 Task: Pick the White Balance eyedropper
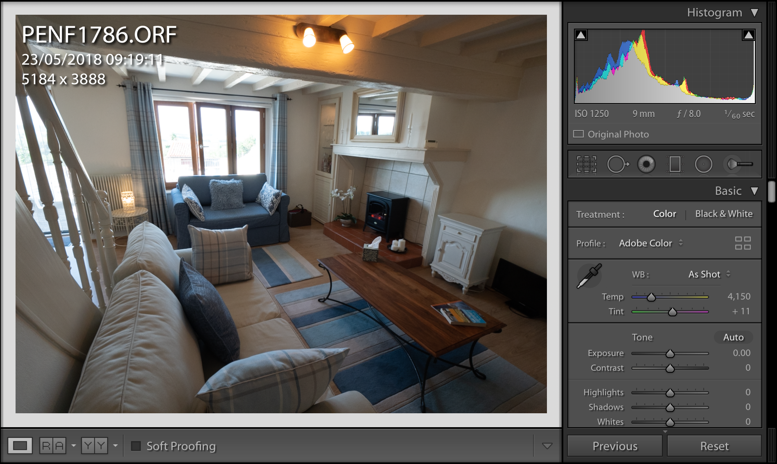click(589, 276)
